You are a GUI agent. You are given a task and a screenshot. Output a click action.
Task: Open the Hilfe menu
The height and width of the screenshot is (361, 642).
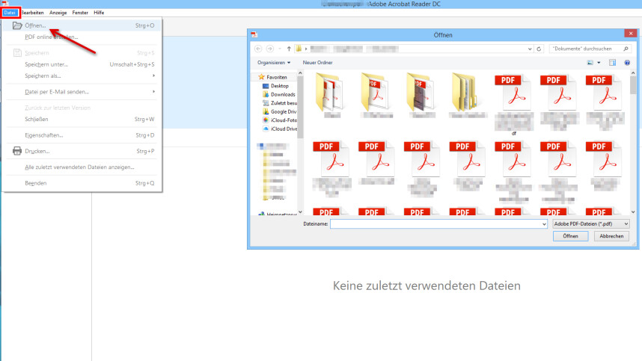click(99, 13)
